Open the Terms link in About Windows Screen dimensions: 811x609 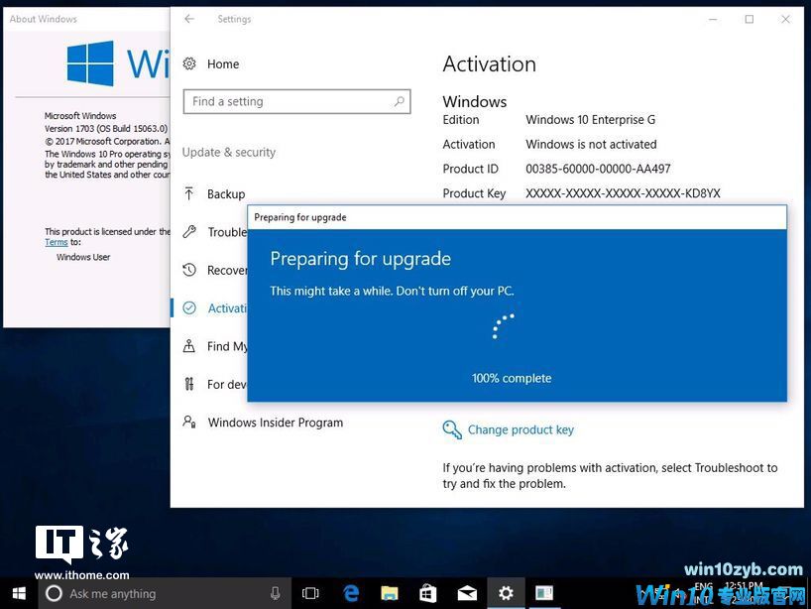(57, 242)
